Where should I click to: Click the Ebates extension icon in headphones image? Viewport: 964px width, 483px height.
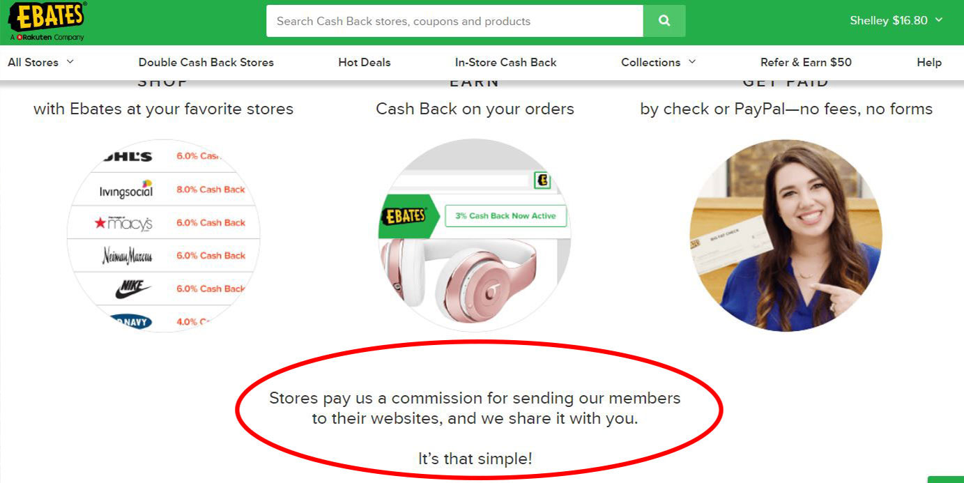(x=542, y=181)
